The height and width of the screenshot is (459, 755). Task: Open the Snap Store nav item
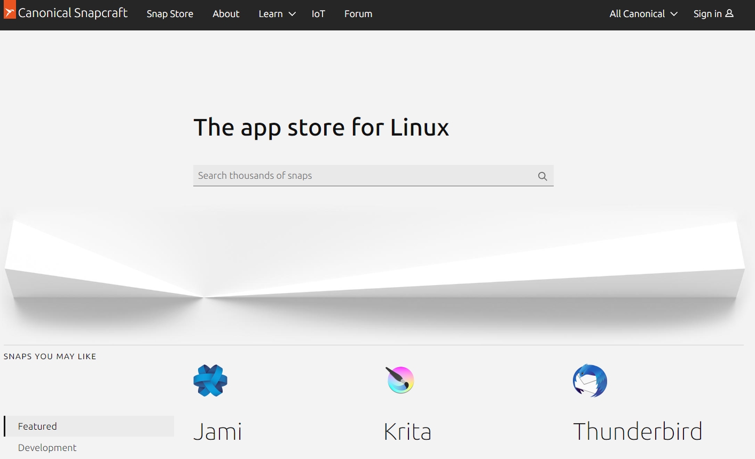point(170,14)
